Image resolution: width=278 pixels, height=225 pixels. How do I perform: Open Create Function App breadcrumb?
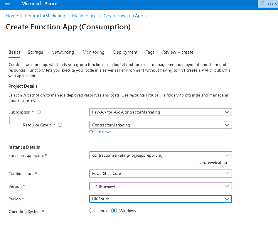tap(123, 16)
